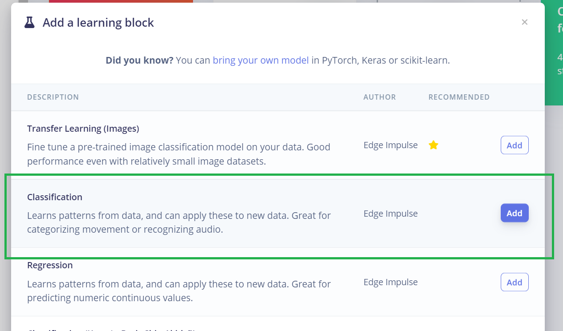Click the recommended star for Transfer Learning
563x331 pixels.
[x=434, y=145]
